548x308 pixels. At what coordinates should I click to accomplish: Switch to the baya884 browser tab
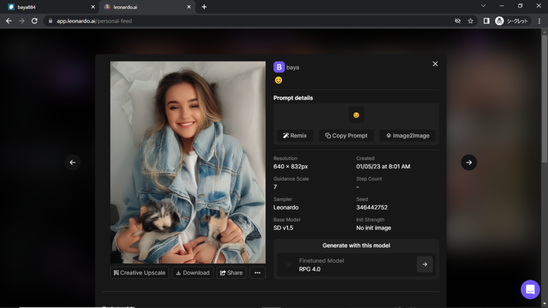click(48, 7)
